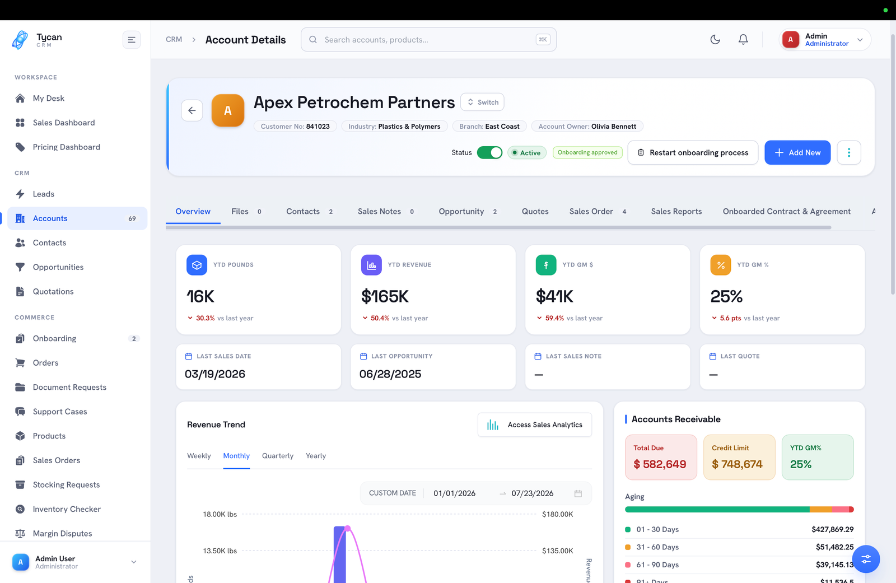Open Accounts in the sidebar
Viewport: 896px width, 583px height.
(77, 218)
